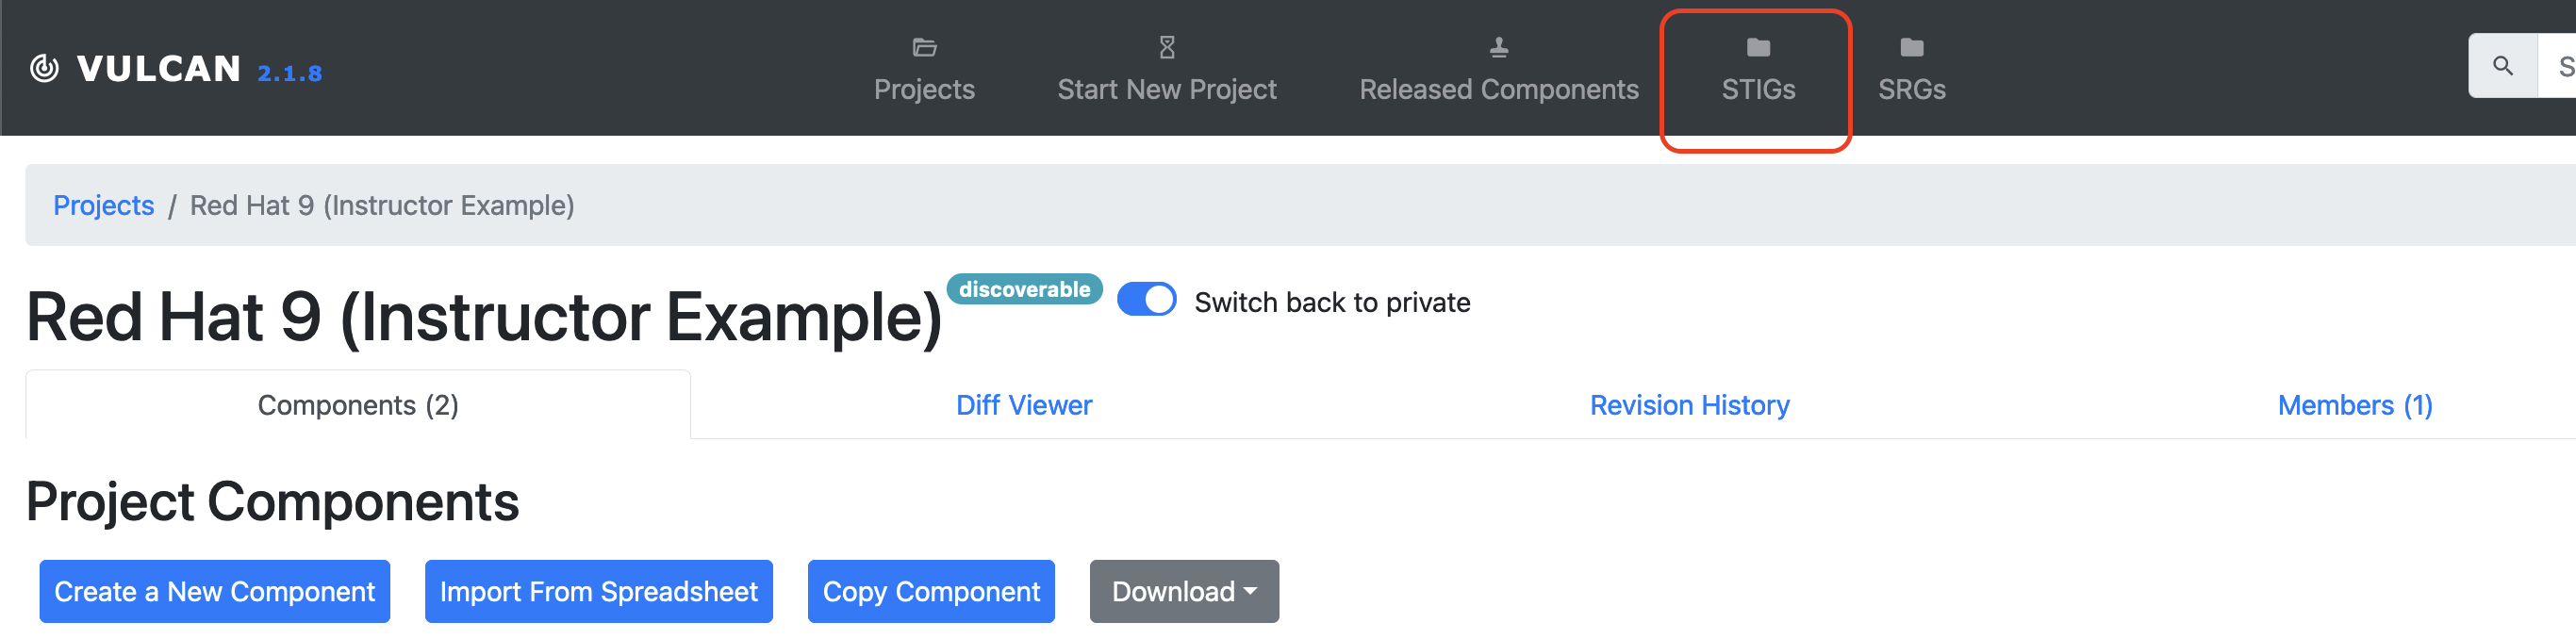Click the 2.1.8 version label
Image resolution: width=2576 pixels, height=639 pixels.
289,73
